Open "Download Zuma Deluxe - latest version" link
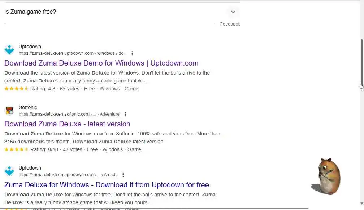 67,124
